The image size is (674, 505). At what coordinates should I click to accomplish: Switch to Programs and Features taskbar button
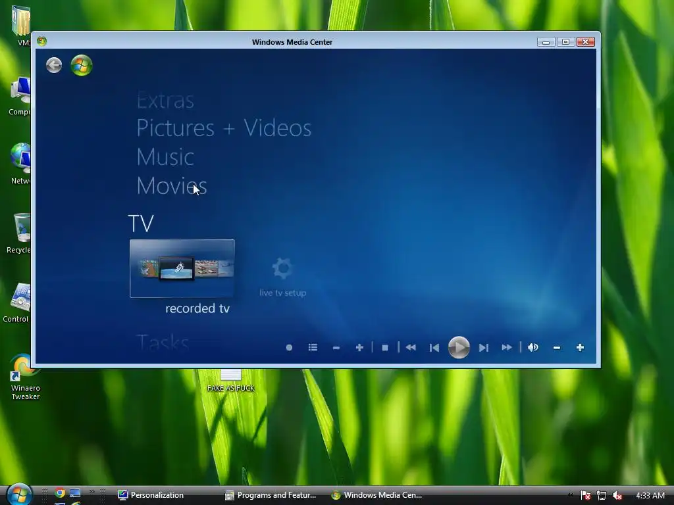click(271, 495)
